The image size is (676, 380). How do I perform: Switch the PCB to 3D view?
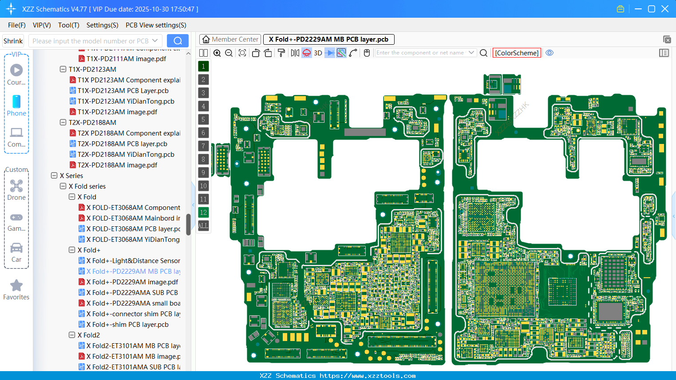317,53
